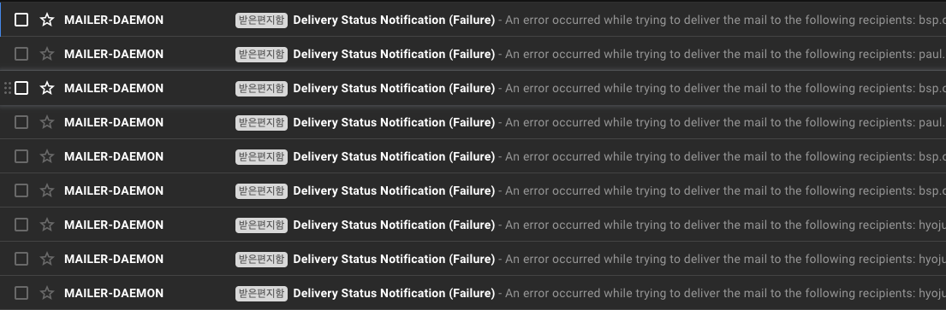946x310 pixels.
Task: Open the second Delivery Status Notification (Failure) email
Action: tap(394, 54)
